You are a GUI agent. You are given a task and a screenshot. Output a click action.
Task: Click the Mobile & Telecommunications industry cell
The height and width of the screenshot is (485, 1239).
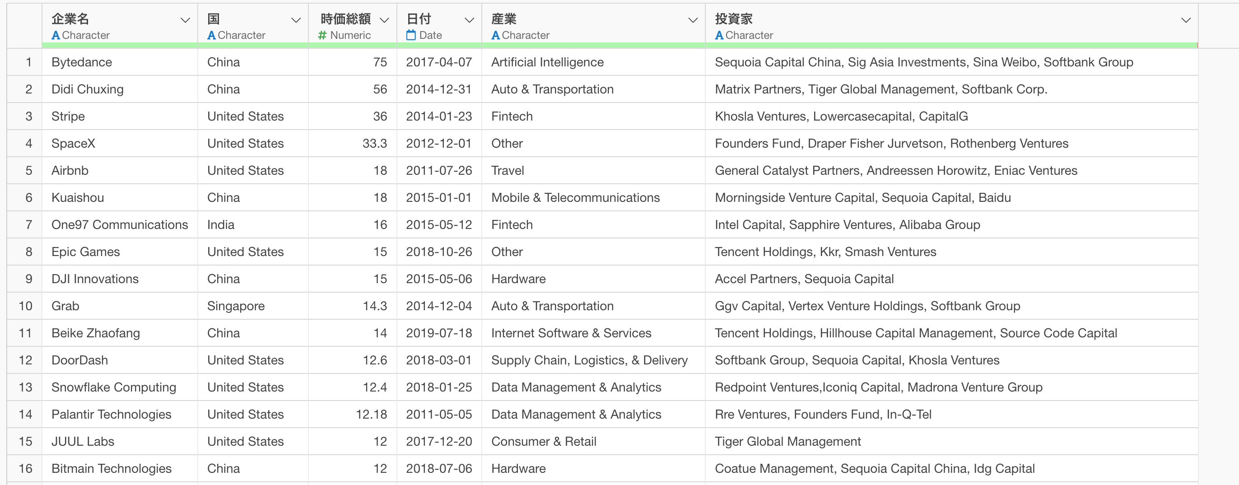pos(593,197)
